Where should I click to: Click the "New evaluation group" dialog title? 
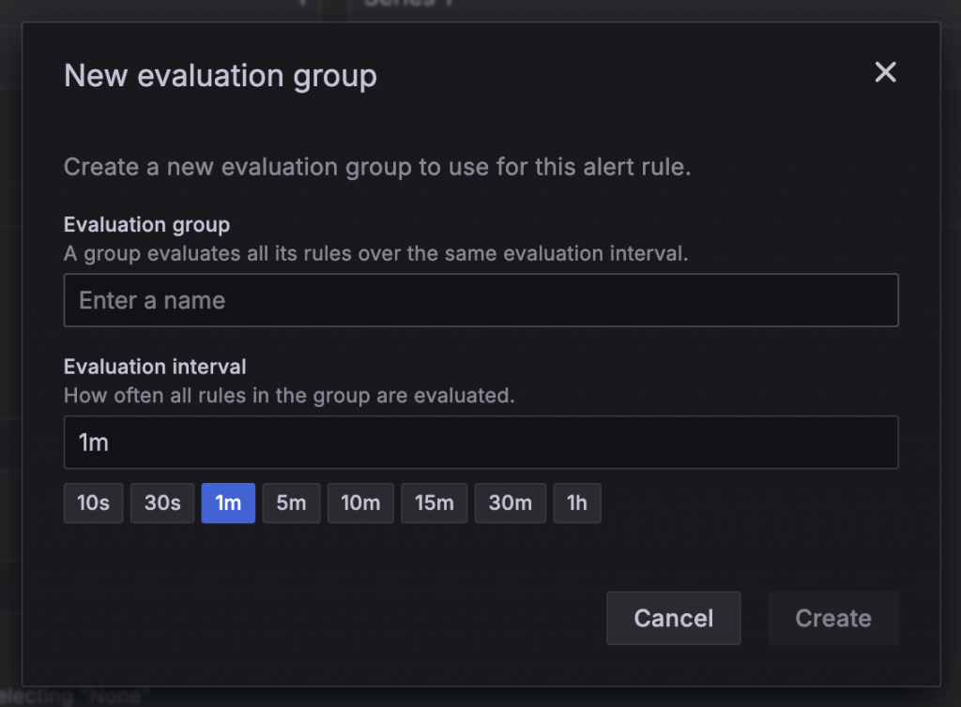221,76
